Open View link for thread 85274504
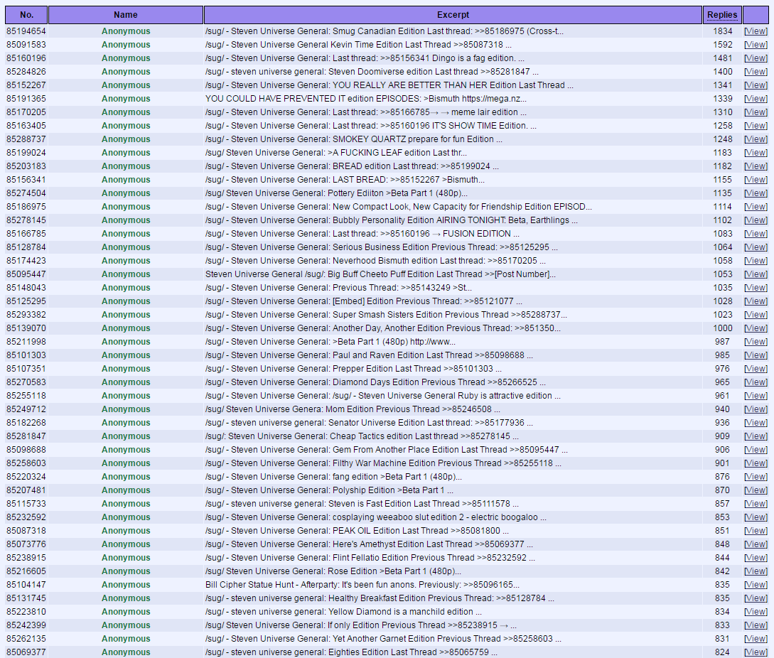Image resolution: width=774 pixels, height=658 pixels. [x=756, y=193]
